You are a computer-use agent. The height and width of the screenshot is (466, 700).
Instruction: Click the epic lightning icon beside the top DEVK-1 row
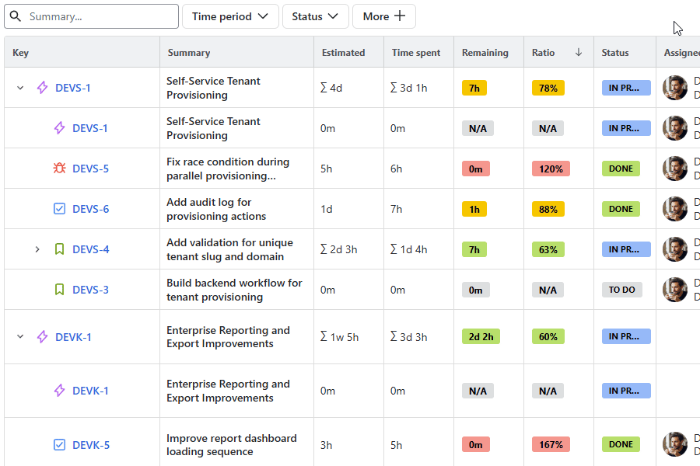click(43, 337)
